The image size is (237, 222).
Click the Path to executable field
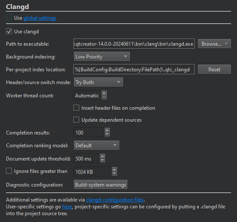point(134,44)
